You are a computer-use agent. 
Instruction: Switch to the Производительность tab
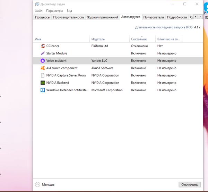(68, 17)
